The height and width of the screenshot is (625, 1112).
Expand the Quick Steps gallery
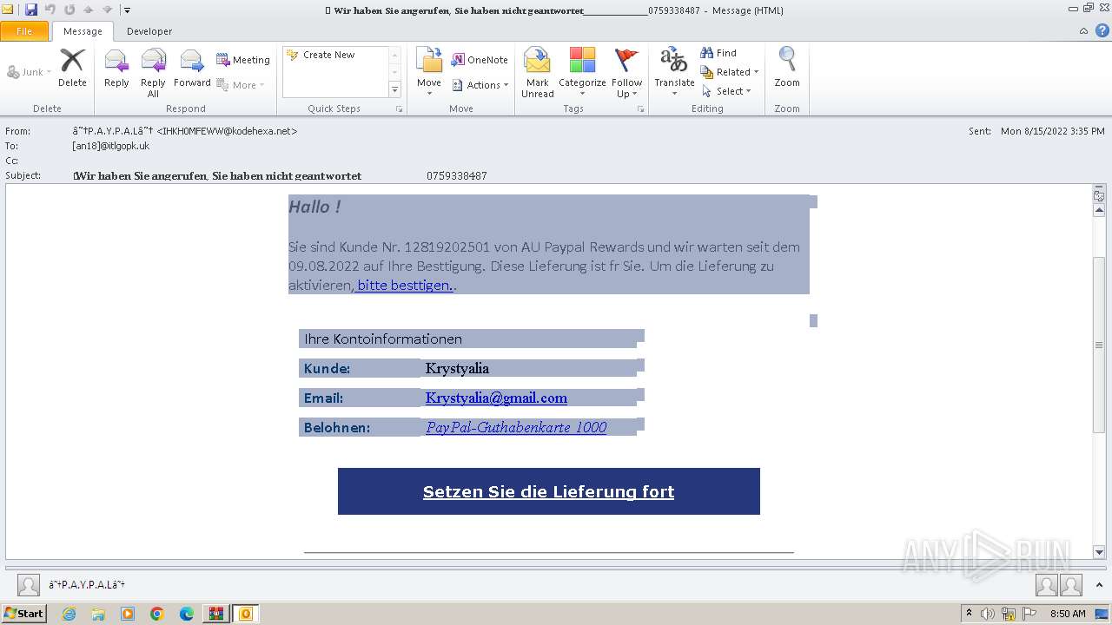394,89
